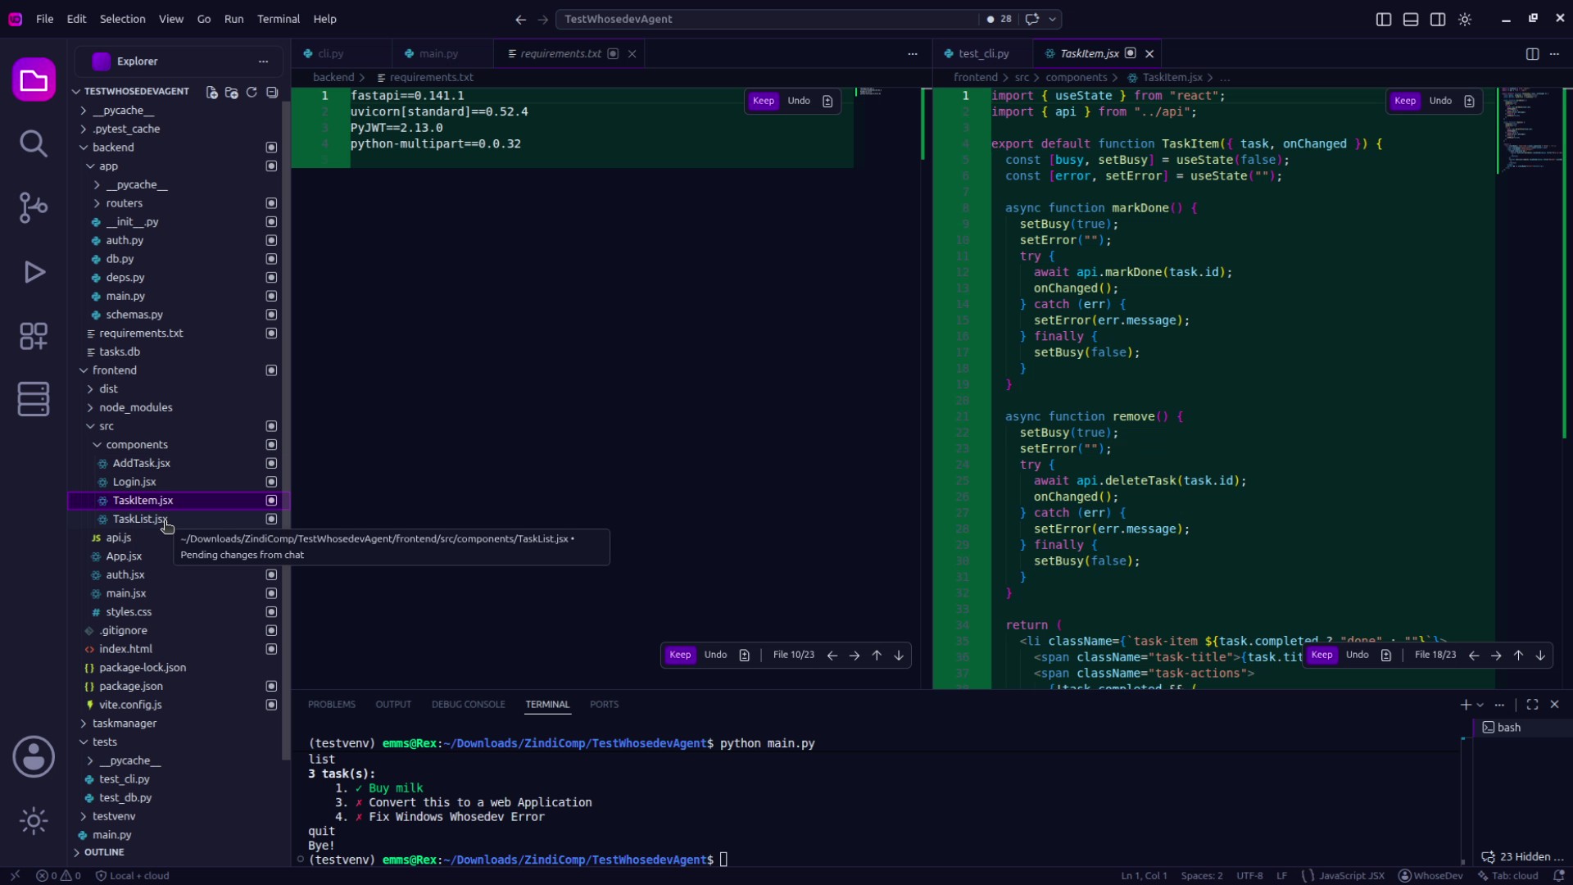Viewport: 1573px width, 885px height.
Task: Keep changes in the File 10/23 review bar
Action: pos(680,656)
